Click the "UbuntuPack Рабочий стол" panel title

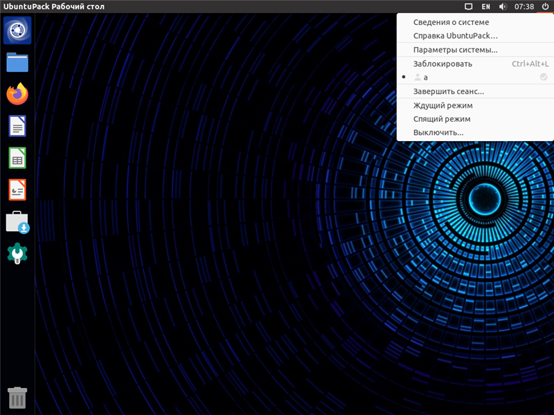pyautogui.click(x=54, y=6)
